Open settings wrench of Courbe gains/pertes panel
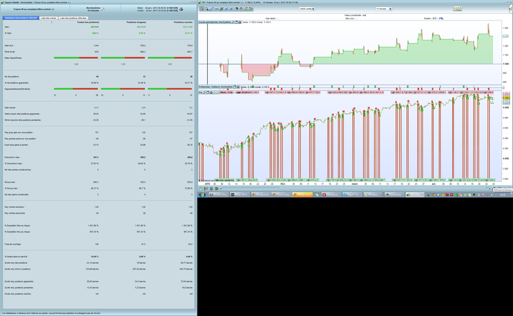The image size is (513, 316). pyautogui.click(x=233, y=22)
